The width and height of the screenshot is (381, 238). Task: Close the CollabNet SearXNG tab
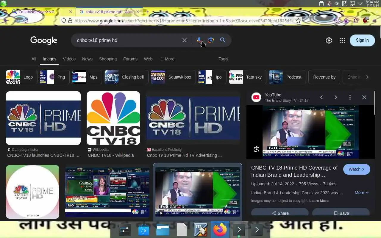[x=71, y=12]
